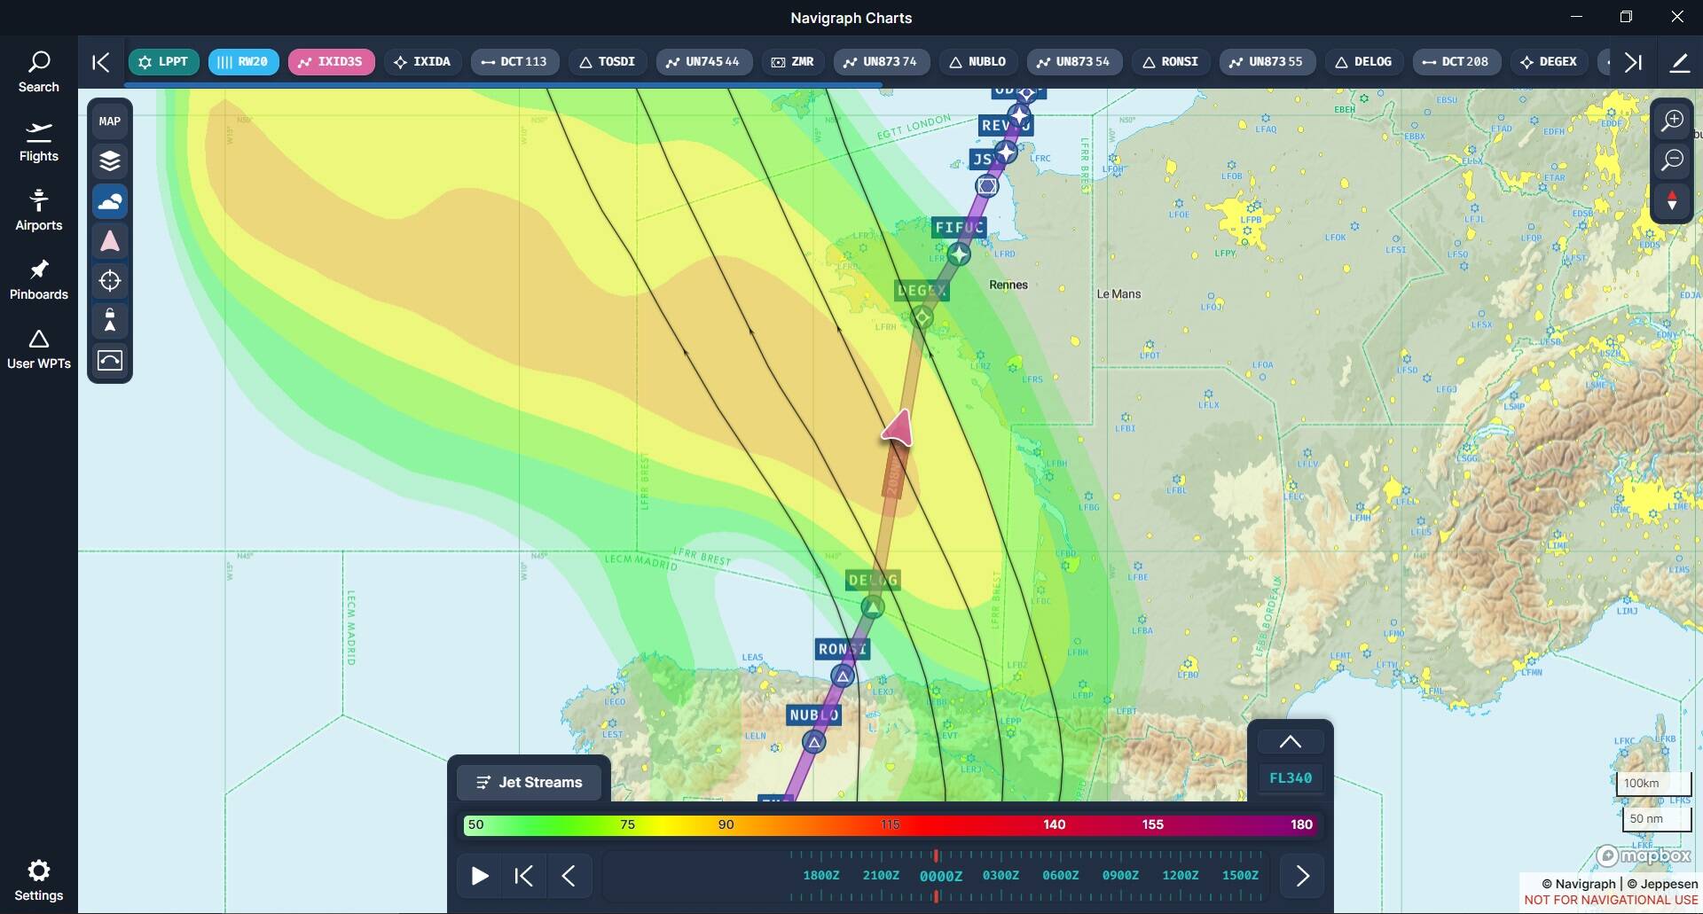The width and height of the screenshot is (1703, 914).
Task: Select the UN873 54 airway chip
Action: [x=1075, y=62]
